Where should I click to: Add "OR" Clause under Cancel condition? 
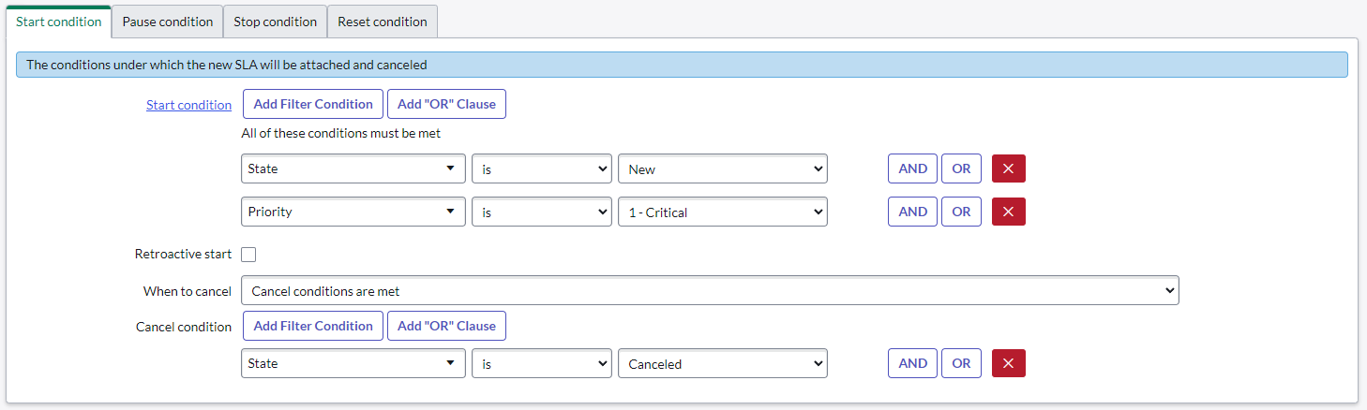(x=446, y=326)
